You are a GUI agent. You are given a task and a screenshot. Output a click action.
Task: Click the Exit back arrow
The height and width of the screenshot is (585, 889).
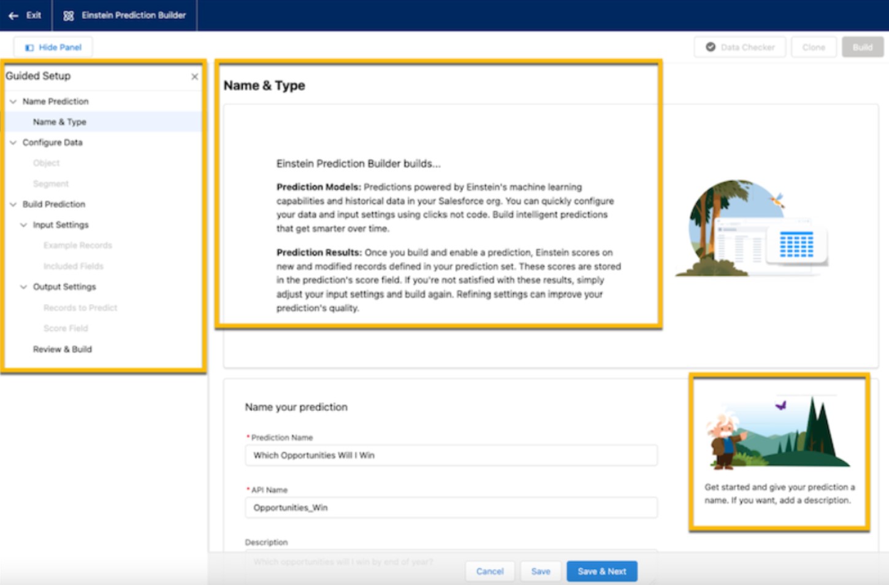(x=14, y=16)
